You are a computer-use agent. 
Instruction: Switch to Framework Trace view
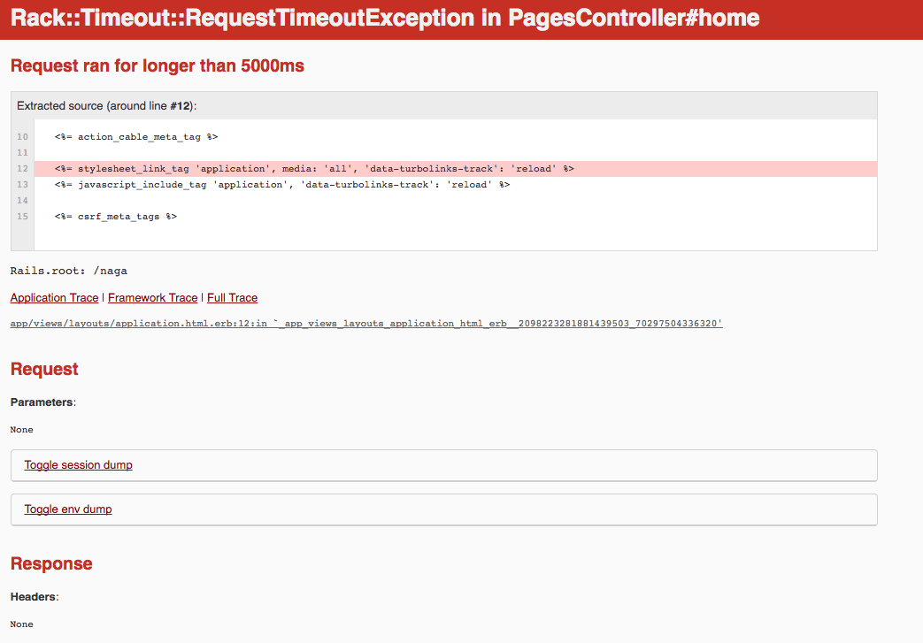(152, 298)
